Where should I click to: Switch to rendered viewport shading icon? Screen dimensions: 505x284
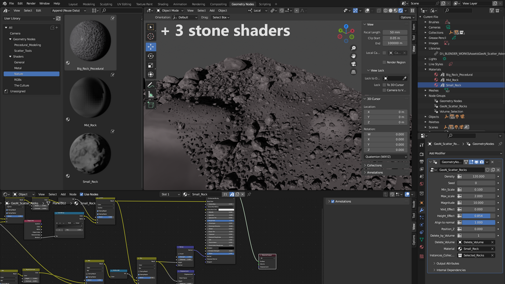(x=400, y=10)
